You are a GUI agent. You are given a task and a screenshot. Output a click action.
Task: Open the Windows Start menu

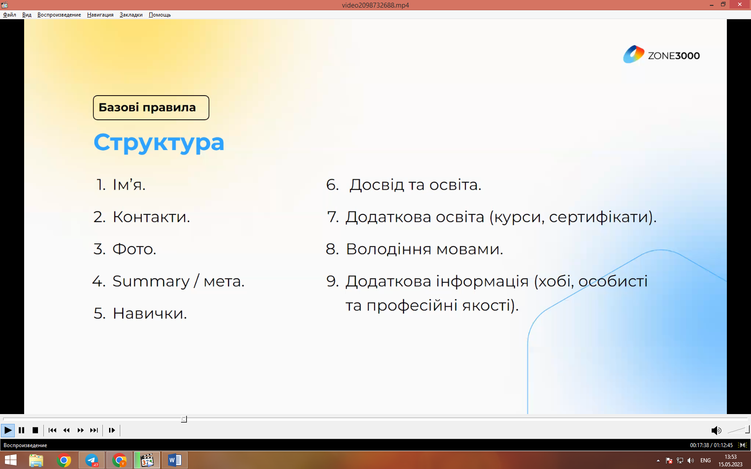click(10, 460)
